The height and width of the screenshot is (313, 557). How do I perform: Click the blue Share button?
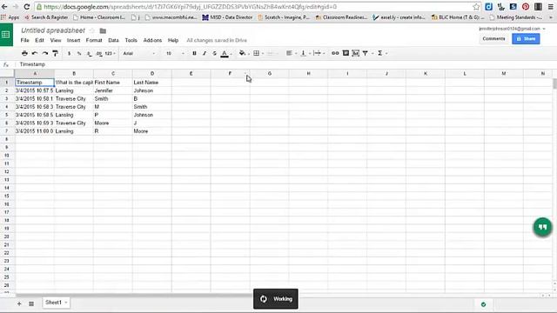526,38
